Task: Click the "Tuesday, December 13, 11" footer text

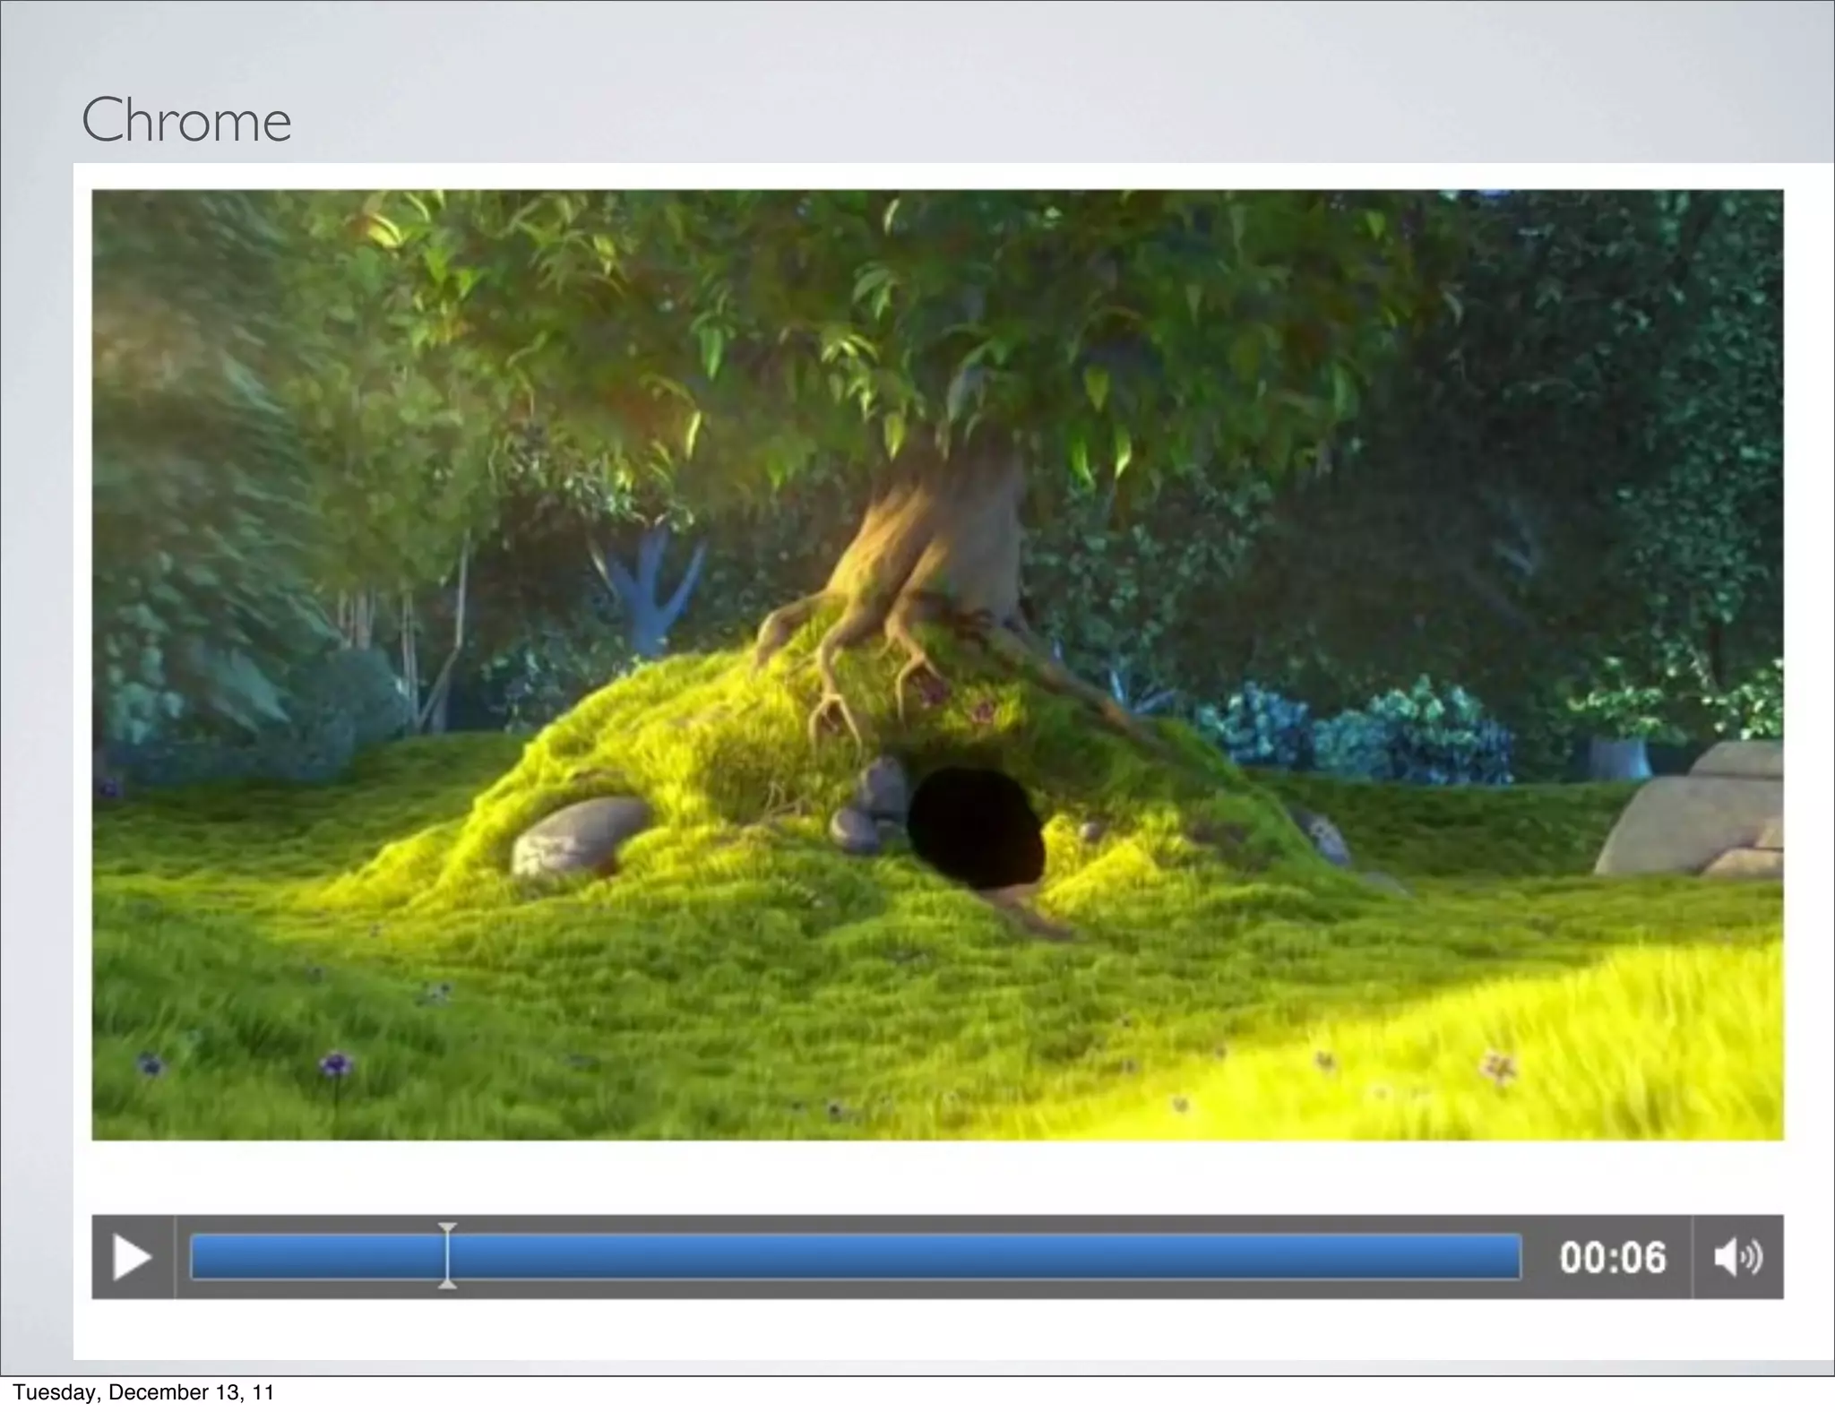Action: (143, 1392)
